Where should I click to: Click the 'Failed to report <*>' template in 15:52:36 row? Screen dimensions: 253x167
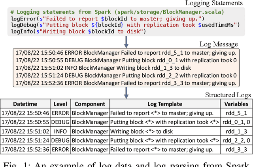[x=165, y=150]
